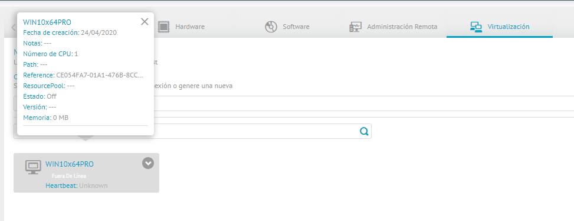Open the WIN10x64PRO virtual machine name link
This screenshot has width=574, height=221.
point(70,164)
